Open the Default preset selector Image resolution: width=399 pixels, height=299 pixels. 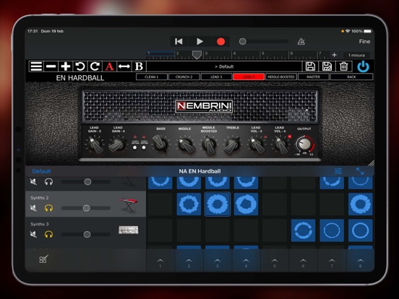pos(224,66)
